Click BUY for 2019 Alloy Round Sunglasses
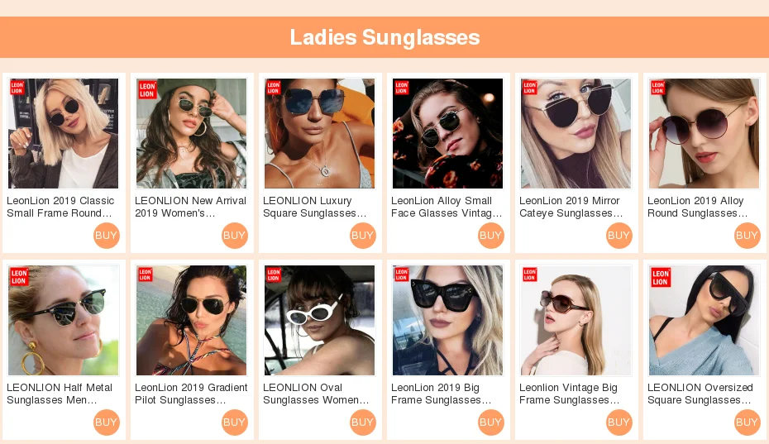The width and height of the screenshot is (769, 444). (748, 236)
